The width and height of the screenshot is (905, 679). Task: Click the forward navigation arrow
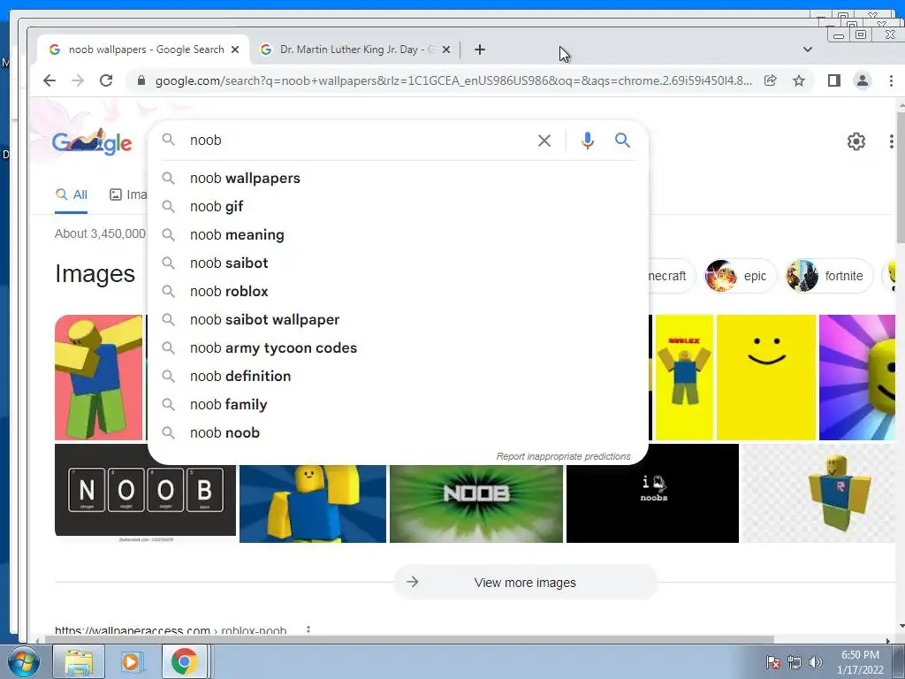coord(78,80)
